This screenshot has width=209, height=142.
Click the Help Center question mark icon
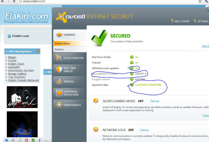click(172, 21)
